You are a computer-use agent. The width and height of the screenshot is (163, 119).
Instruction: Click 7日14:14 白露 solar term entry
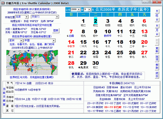click(x=23, y=83)
